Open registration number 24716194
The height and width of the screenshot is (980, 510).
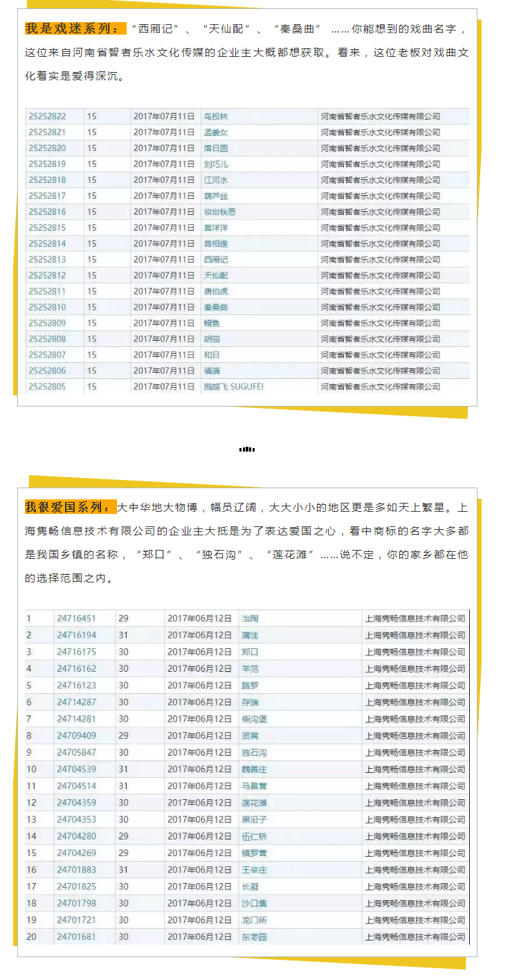[x=76, y=635]
